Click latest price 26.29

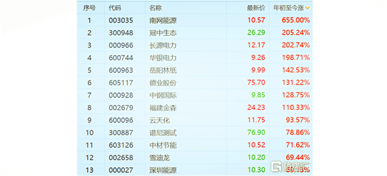point(256,33)
